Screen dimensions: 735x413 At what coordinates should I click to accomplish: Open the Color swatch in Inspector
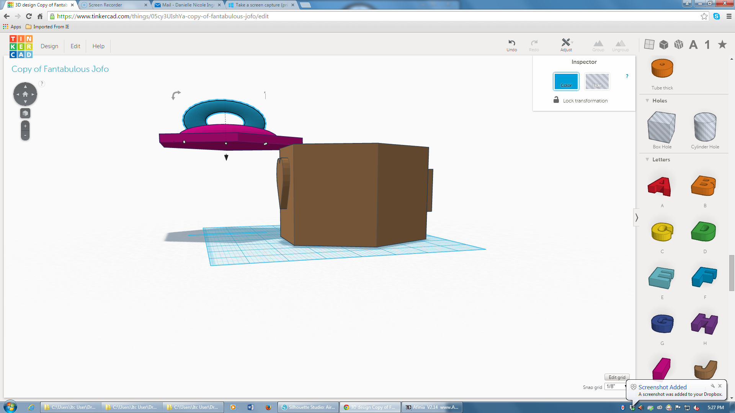click(x=566, y=81)
